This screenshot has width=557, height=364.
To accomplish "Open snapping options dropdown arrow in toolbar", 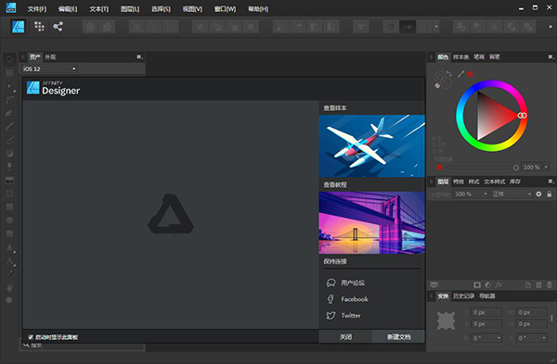I will (x=436, y=27).
